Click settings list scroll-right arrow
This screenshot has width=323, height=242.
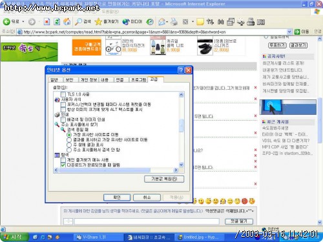click(x=176, y=170)
